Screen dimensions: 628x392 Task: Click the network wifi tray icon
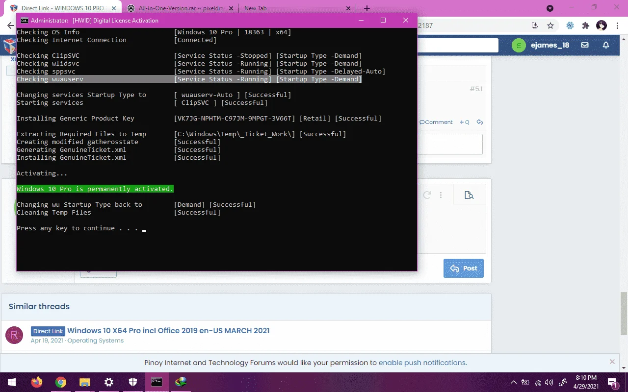click(538, 382)
